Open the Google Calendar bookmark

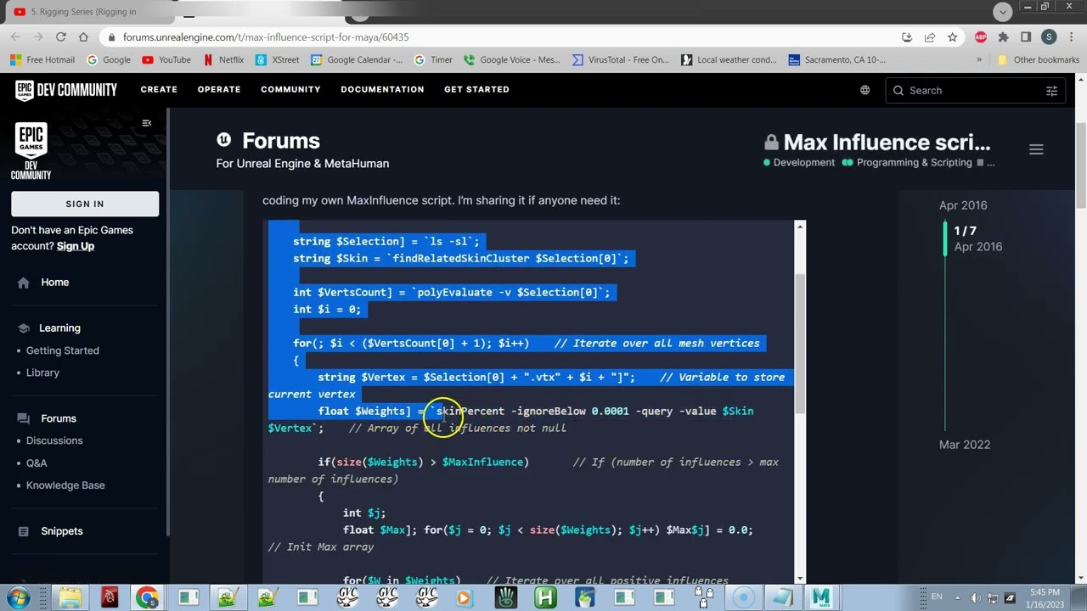tap(357, 59)
